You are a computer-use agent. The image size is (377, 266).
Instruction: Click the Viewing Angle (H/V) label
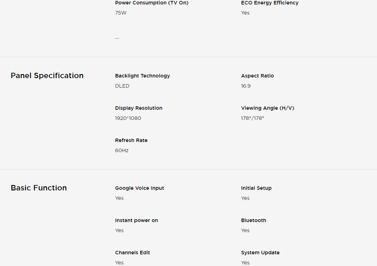pos(267,108)
